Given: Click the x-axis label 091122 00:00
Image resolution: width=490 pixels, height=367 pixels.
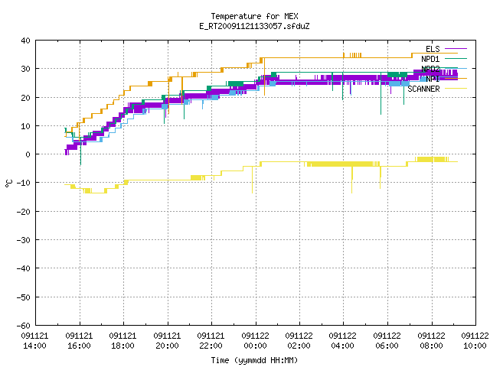Looking at the screenshot, I should point(255,341).
